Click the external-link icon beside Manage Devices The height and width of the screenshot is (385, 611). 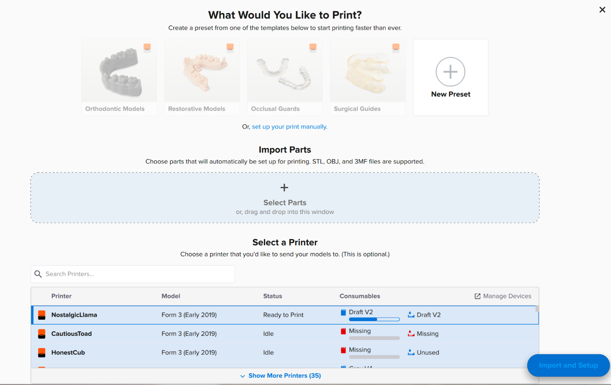[477, 296]
